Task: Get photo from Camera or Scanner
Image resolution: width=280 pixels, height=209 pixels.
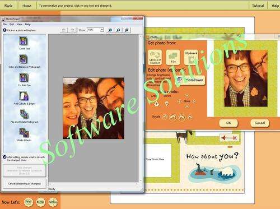Action: pos(155,57)
